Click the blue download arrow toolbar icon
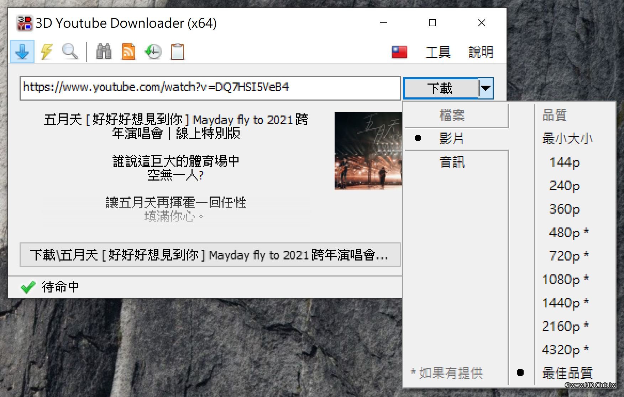The width and height of the screenshot is (624, 397). tap(22, 52)
